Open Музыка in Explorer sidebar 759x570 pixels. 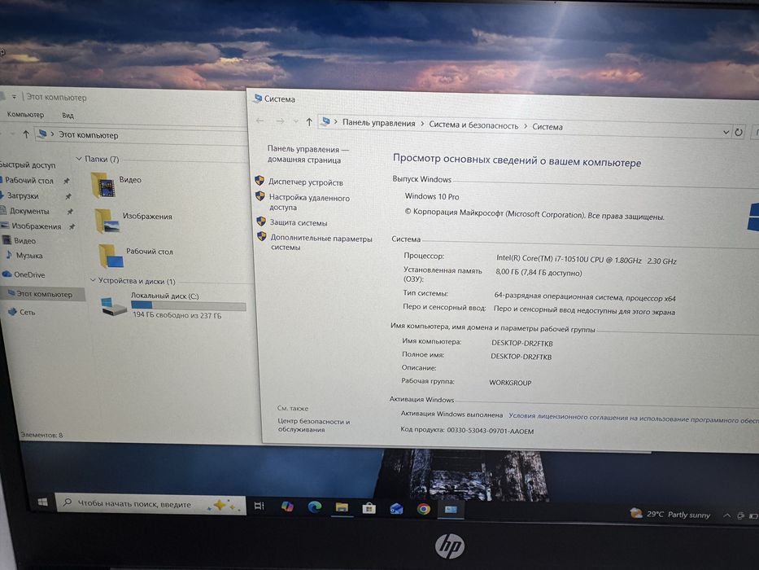[29, 256]
